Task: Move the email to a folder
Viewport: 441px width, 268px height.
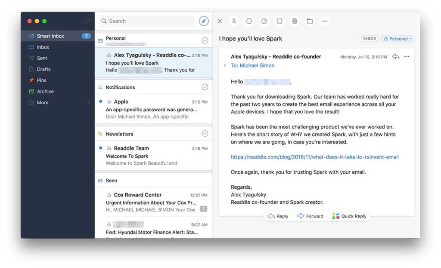Action: point(310,21)
